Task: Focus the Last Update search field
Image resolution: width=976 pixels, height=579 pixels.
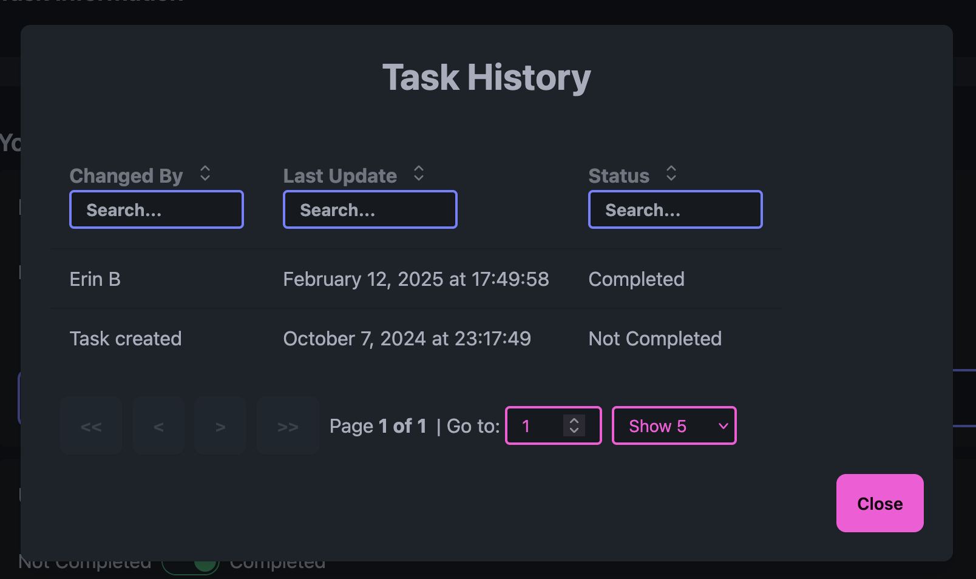Action: coord(370,210)
